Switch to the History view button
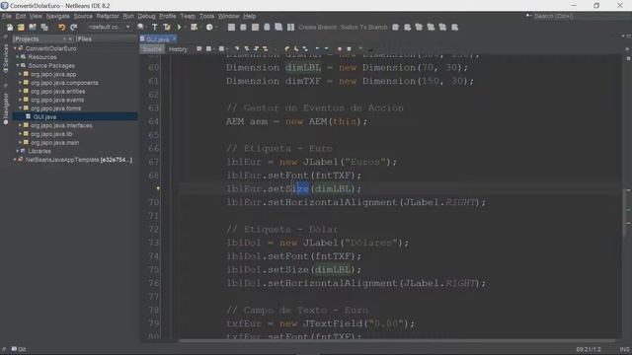 178,49
